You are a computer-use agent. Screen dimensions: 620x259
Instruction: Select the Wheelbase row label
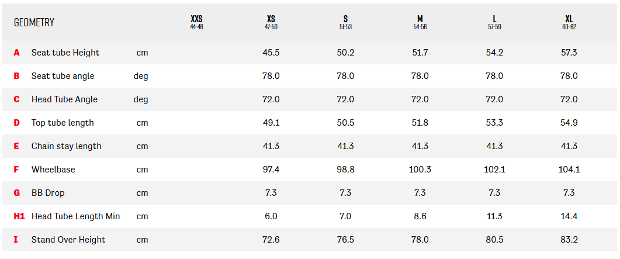click(x=53, y=170)
